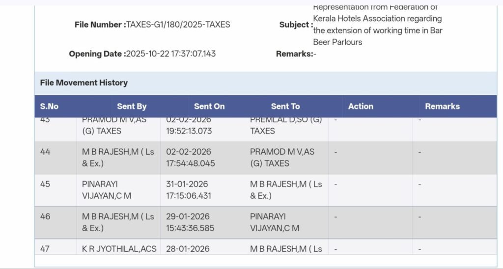Click sender K R JYOTHILAL,ACS in row 47
503x269 pixels.
119,249
